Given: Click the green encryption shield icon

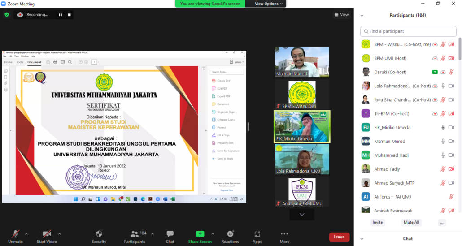Looking at the screenshot, I should tap(7, 15).
